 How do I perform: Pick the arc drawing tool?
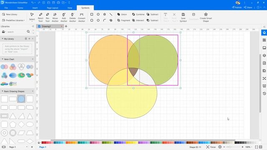105,20
